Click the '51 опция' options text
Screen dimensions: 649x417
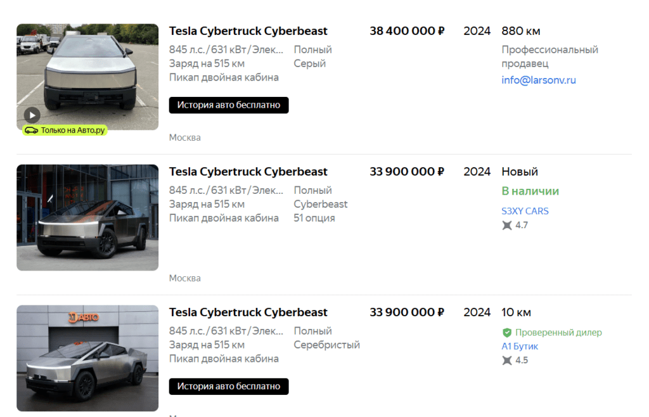pyautogui.click(x=314, y=218)
